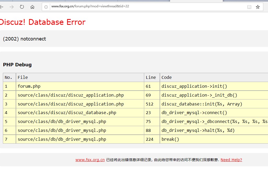Click the File column header
This screenshot has height=171, width=268.
(x=23, y=77)
